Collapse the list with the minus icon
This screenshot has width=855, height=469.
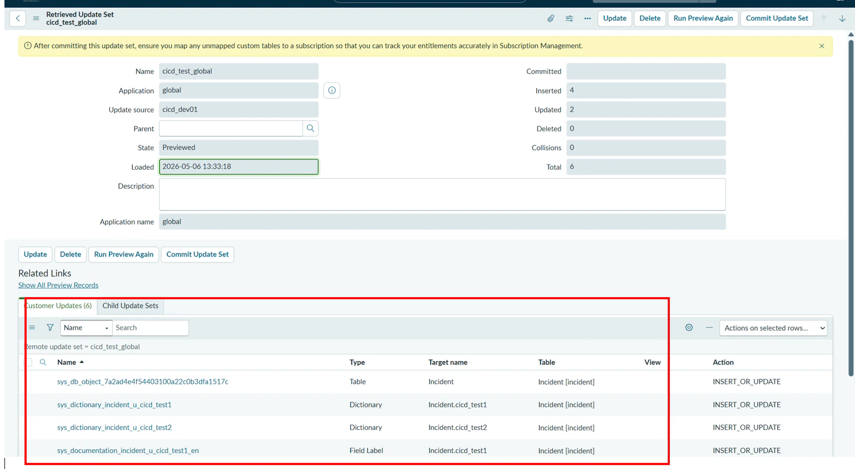(709, 328)
